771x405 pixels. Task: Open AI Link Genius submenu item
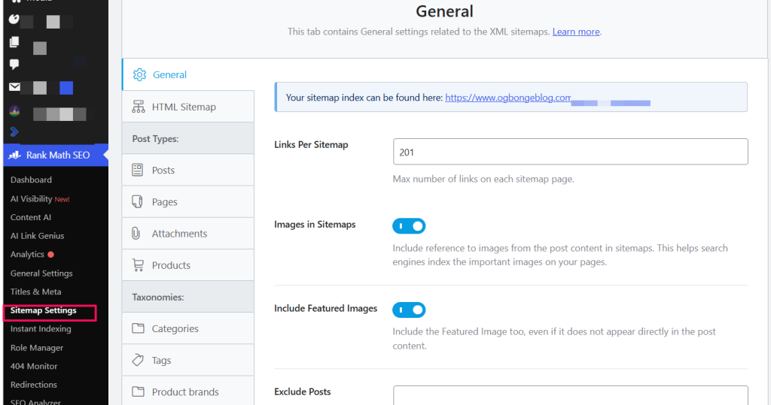point(37,236)
